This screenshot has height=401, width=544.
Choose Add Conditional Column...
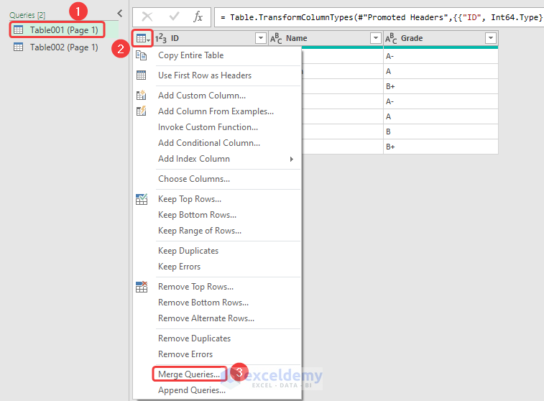point(209,143)
